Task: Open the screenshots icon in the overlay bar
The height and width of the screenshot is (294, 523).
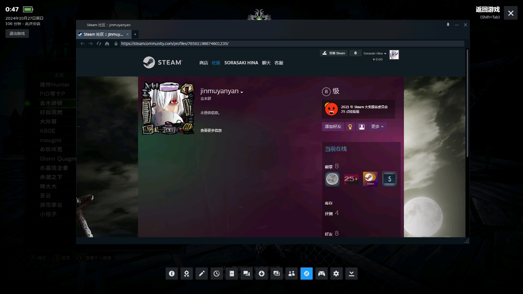Action: pyautogui.click(x=276, y=273)
